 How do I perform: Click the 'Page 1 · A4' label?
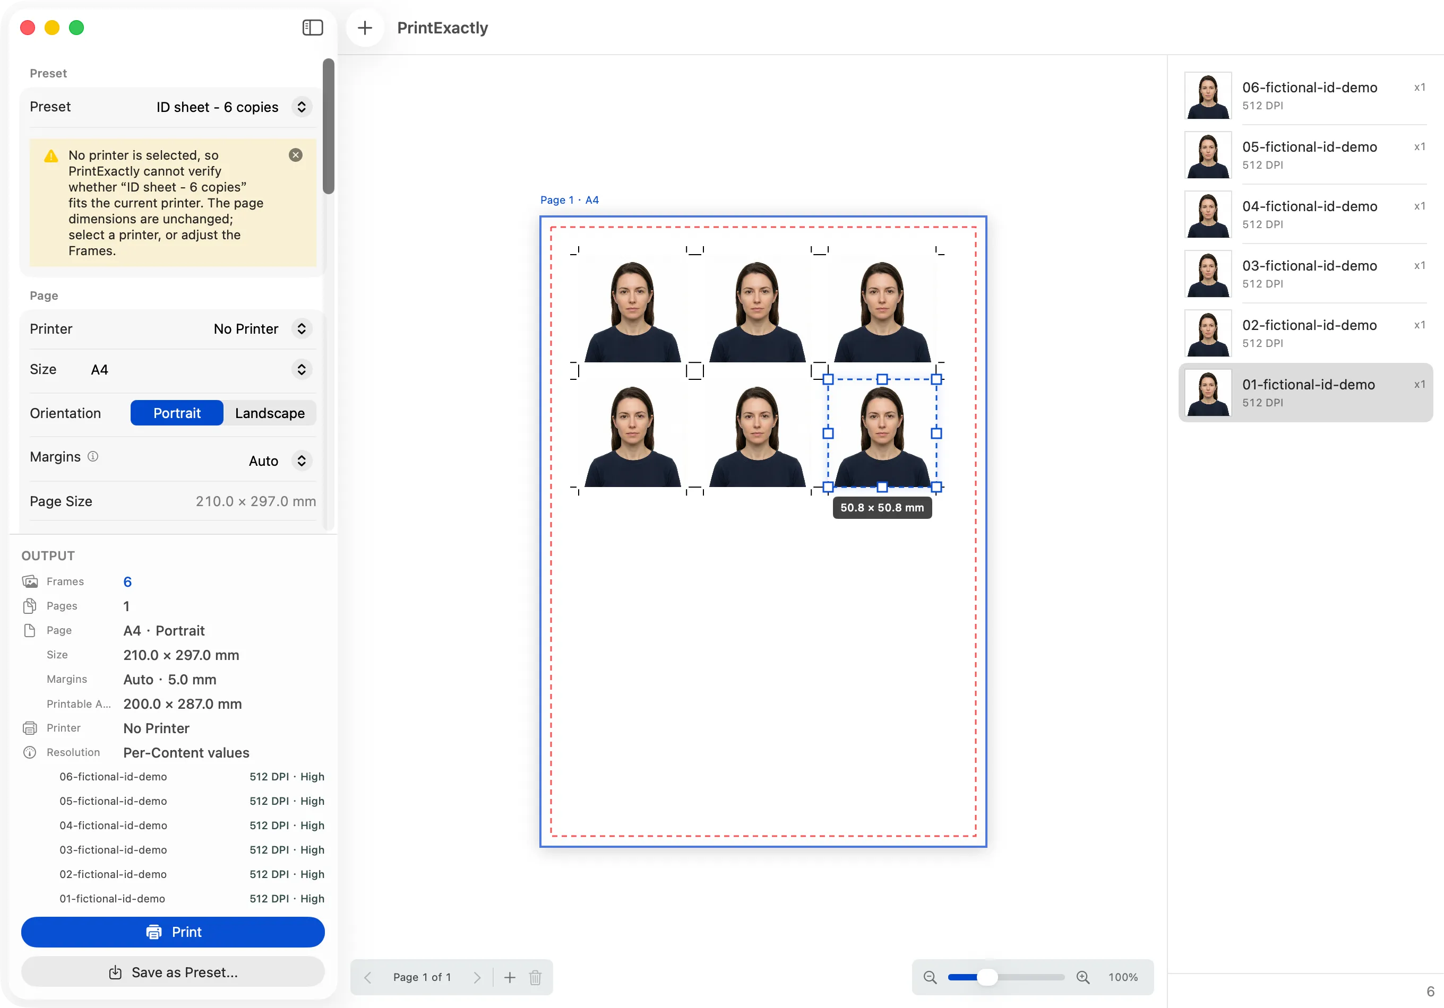[x=569, y=200]
